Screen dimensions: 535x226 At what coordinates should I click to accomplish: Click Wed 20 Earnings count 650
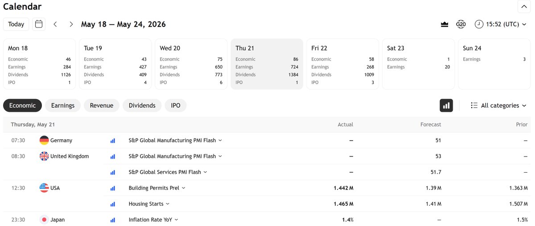[x=218, y=67]
